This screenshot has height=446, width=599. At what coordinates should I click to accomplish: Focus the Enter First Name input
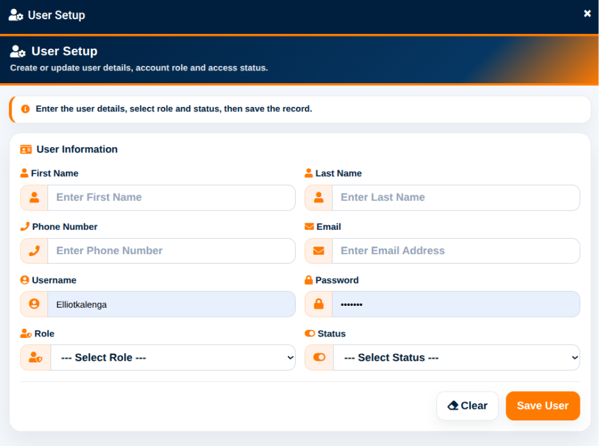[x=172, y=198]
